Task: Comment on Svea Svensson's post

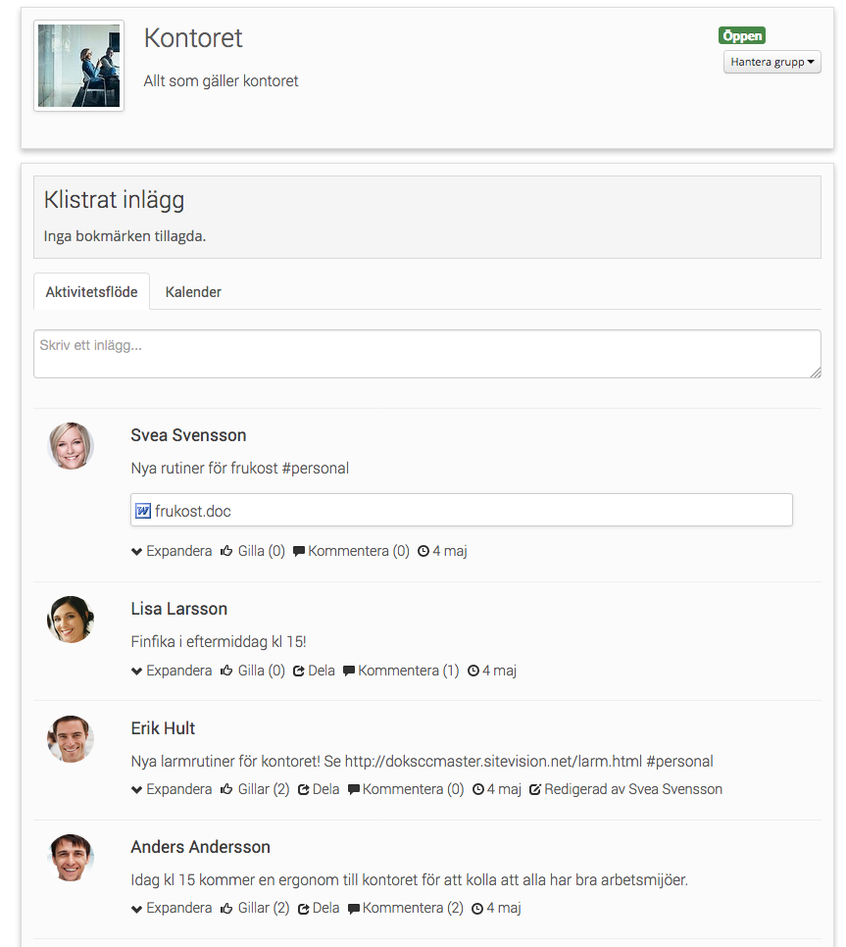Action: click(x=351, y=551)
